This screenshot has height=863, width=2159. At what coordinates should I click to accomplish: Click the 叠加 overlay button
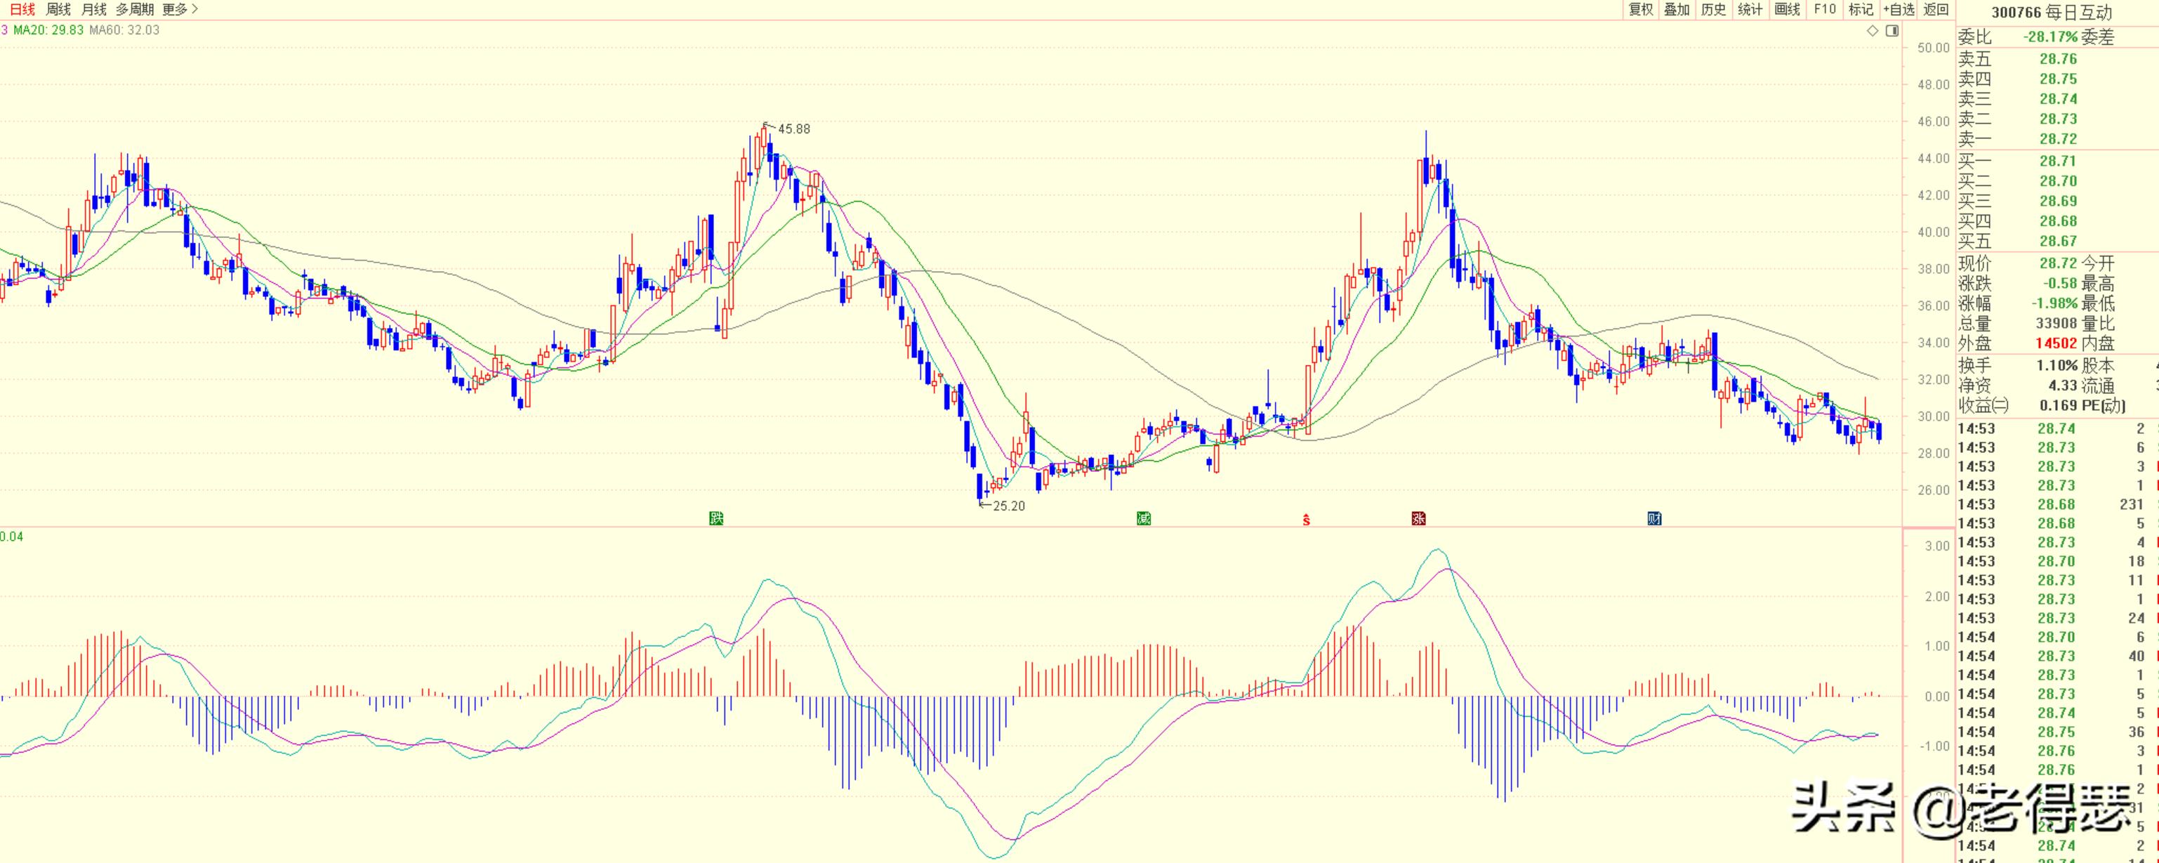click(x=1677, y=9)
